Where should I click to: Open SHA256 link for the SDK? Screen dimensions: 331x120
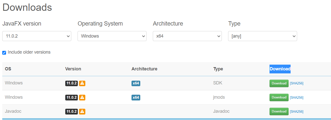click(x=297, y=83)
